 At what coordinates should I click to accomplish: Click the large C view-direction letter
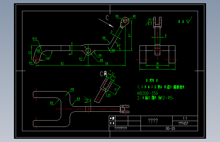click(107, 18)
